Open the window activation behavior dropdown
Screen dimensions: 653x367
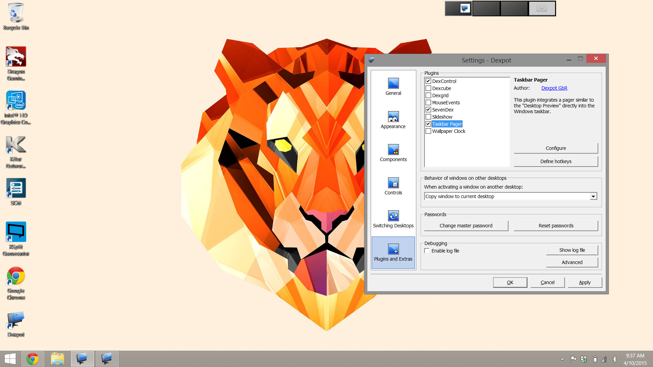[x=593, y=196]
